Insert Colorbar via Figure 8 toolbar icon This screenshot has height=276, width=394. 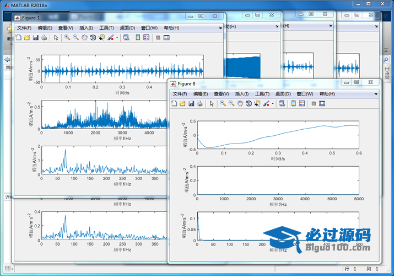(x=293, y=104)
